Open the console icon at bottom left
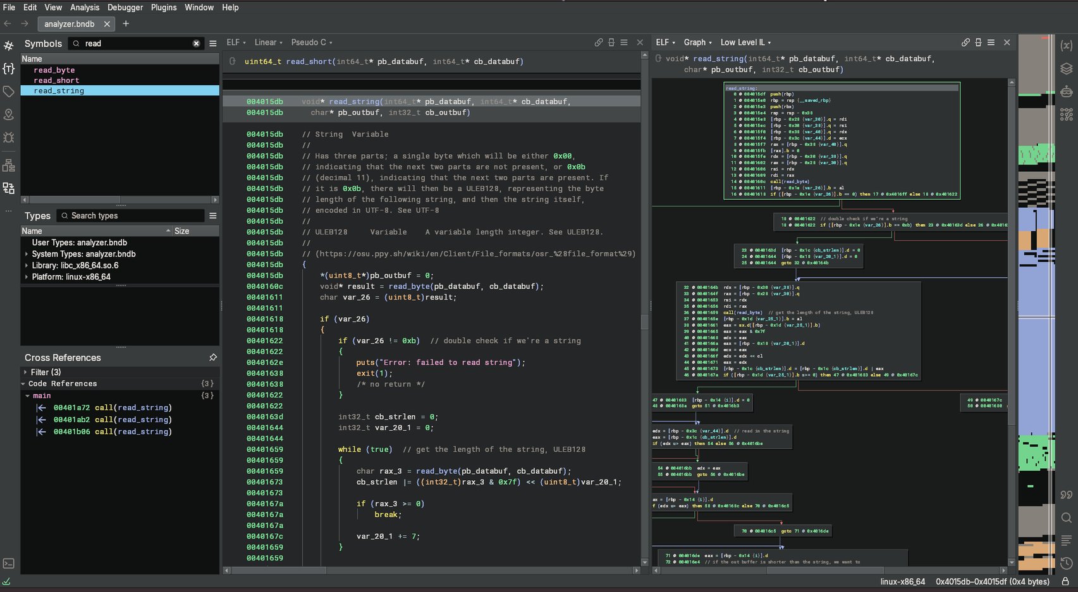 [x=9, y=563]
